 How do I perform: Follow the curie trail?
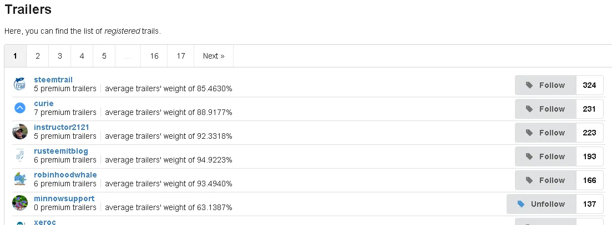click(x=545, y=109)
